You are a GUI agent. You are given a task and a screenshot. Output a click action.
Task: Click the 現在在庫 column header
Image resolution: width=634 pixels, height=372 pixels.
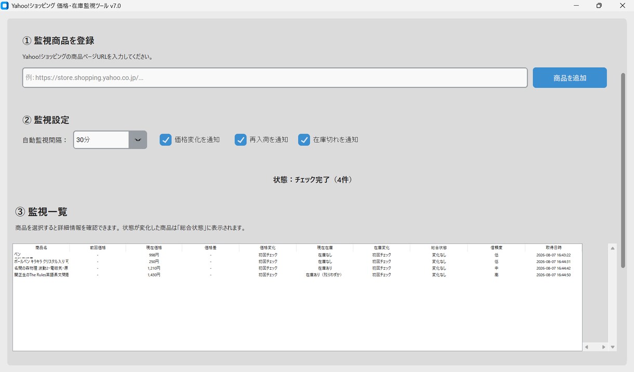click(x=325, y=248)
